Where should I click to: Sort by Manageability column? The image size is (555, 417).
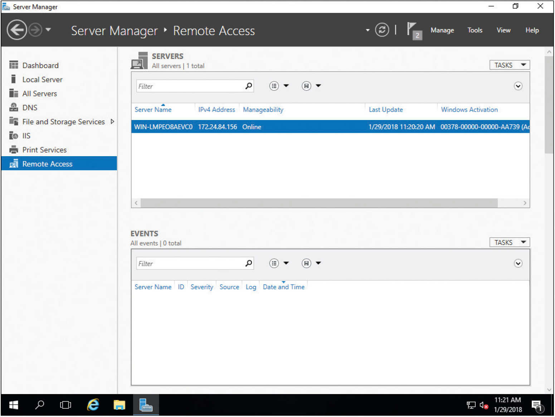click(x=263, y=110)
